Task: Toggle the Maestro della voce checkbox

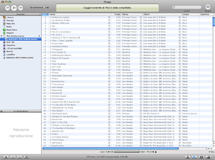Action: coord(51,23)
